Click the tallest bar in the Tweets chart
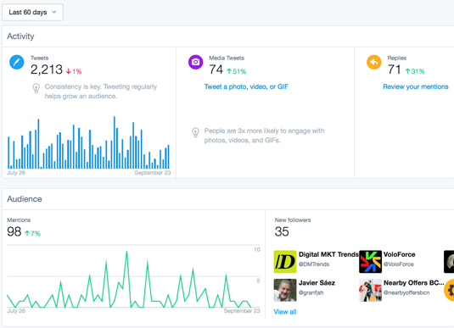Viewport: 454px width, 328px height. 115,142
